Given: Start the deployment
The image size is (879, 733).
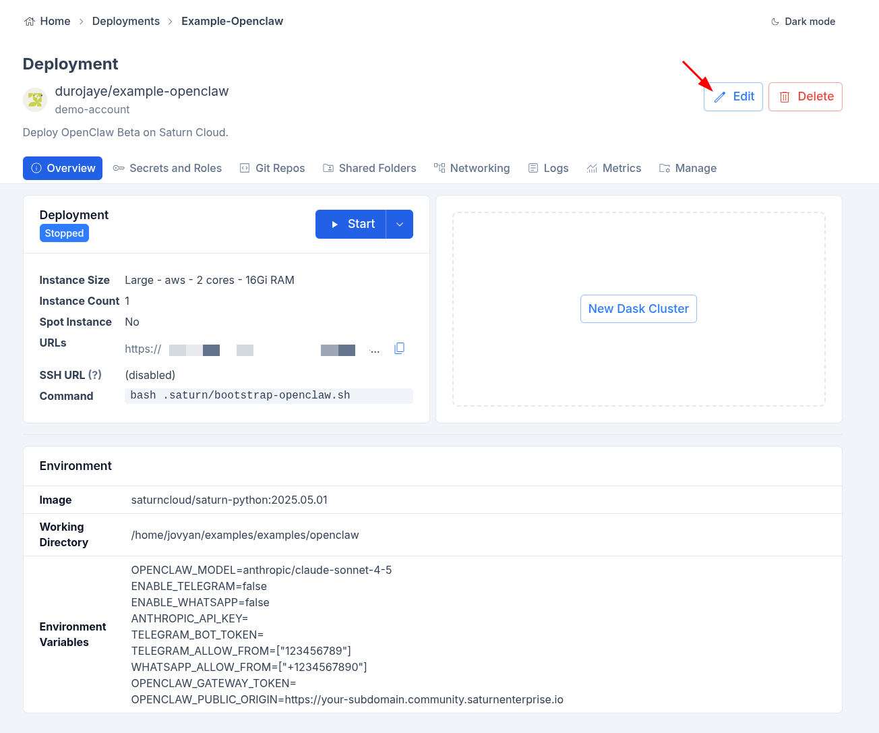Looking at the screenshot, I should pyautogui.click(x=351, y=225).
